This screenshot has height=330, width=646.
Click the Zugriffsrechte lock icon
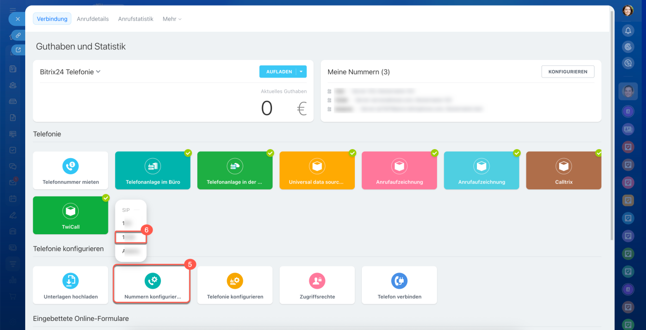coord(317,281)
